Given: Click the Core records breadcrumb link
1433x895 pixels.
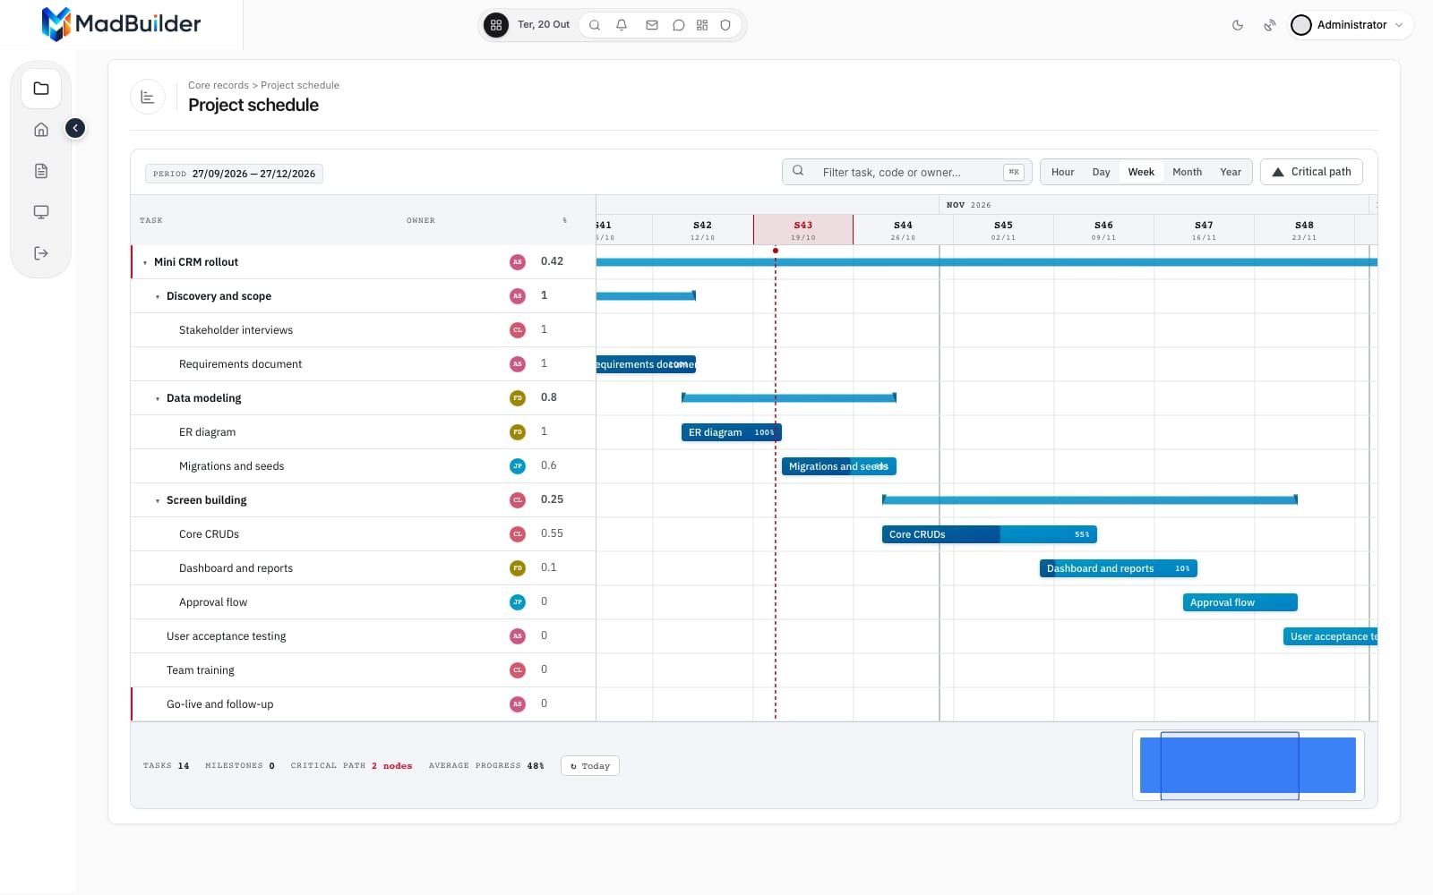Looking at the screenshot, I should pos(219,85).
